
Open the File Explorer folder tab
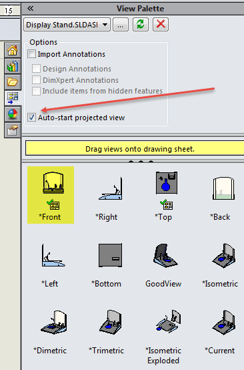(x=13, y=82)
